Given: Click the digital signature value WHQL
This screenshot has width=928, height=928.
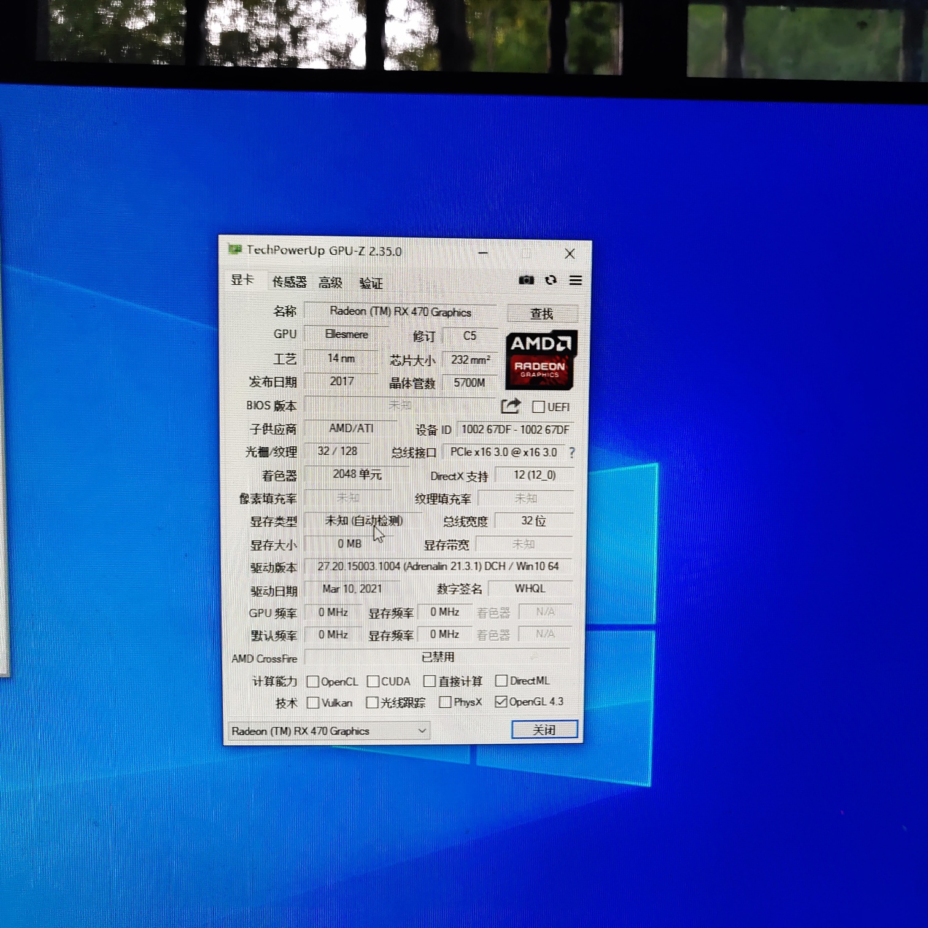Looking at the screenshot, I should 530,589.
